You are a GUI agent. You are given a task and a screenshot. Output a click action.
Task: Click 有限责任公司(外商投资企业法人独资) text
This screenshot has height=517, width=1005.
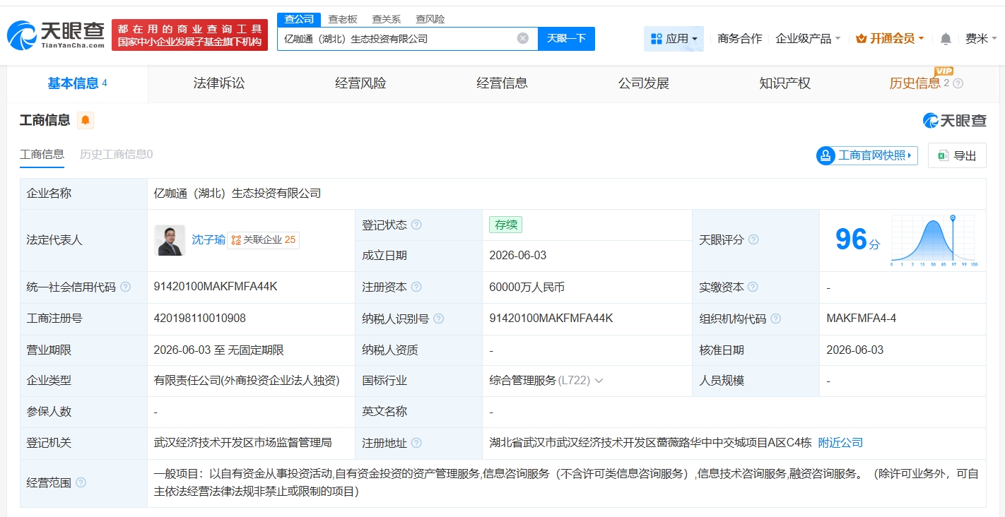247,381
